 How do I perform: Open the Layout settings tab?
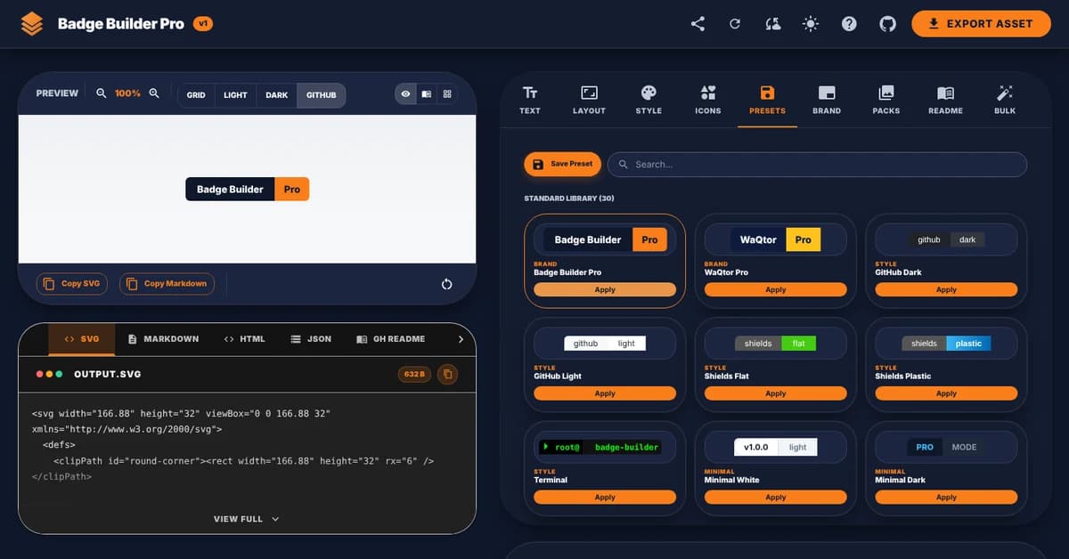click(x=589, y=100)
